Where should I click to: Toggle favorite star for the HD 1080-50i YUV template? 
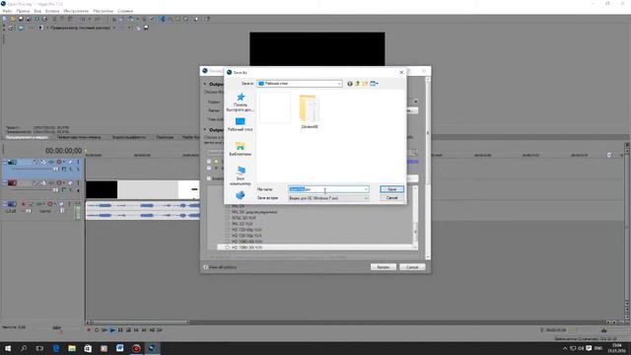pos(228,248)
